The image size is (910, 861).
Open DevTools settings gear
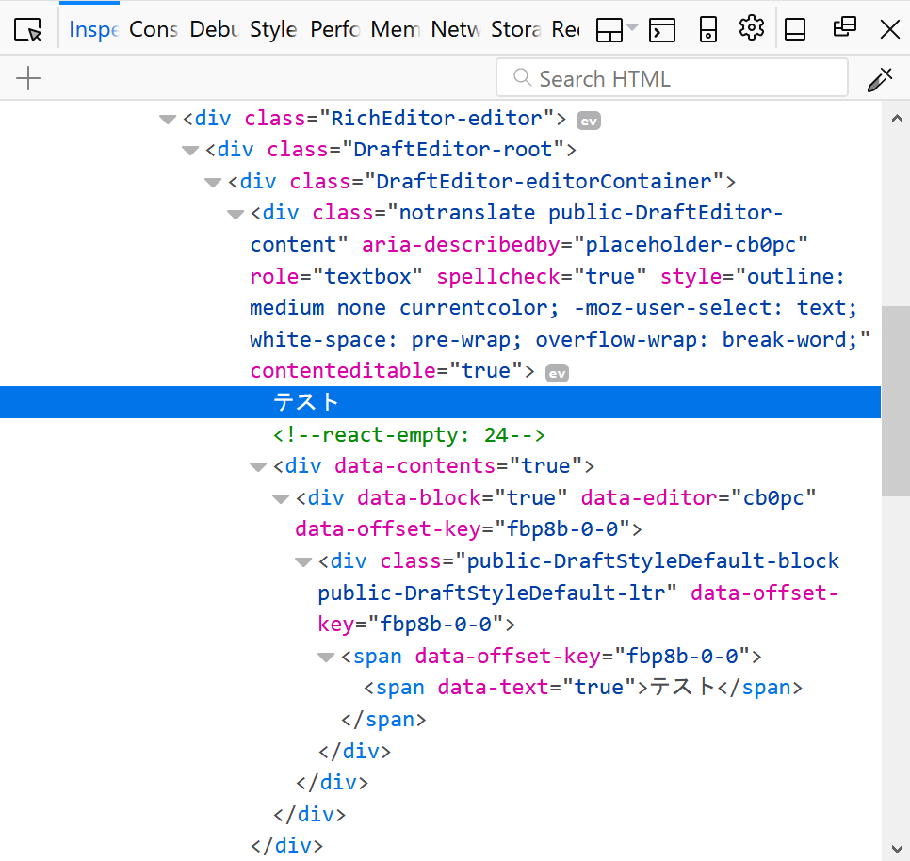tap(751, 29)
